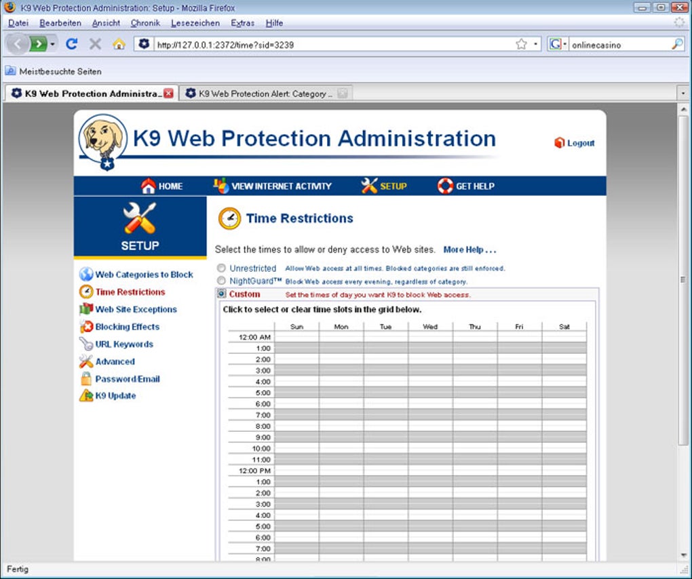Select the NightGuard radio button
Image resolution: width=692 pixels, height=579 pixels.
(221, 281)
